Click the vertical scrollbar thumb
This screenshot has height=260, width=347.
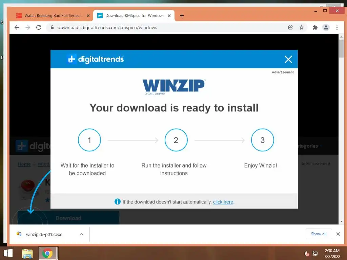tap(341, 48)
